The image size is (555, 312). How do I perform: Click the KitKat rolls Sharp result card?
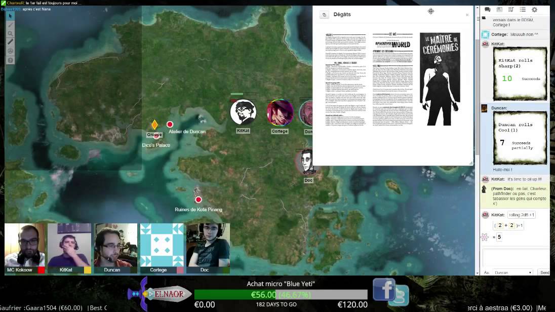[x=520, y=74]
